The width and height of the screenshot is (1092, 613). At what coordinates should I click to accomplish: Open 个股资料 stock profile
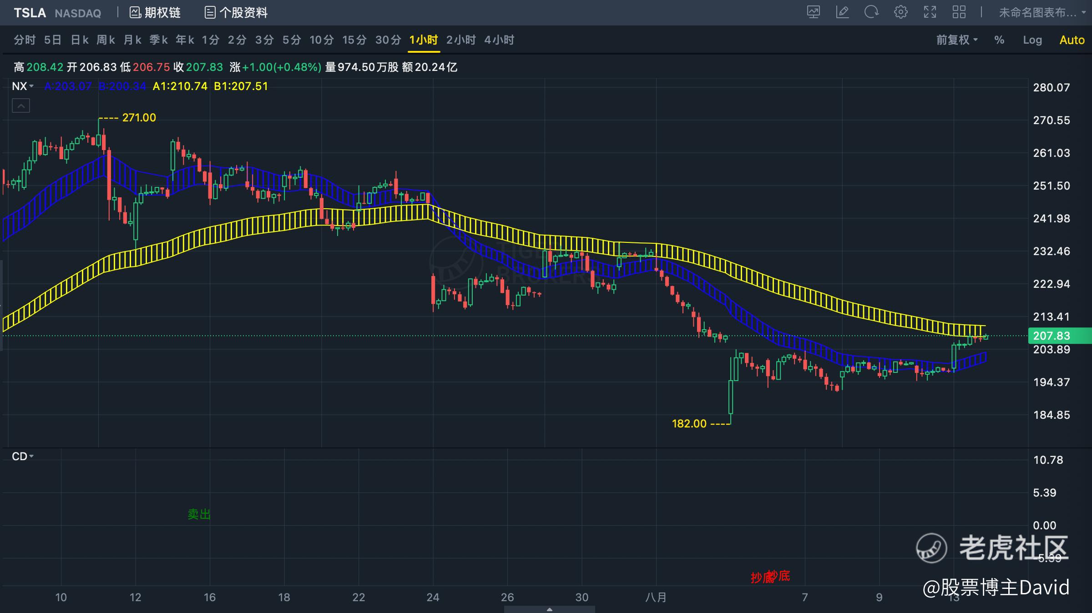pos(236,13)
